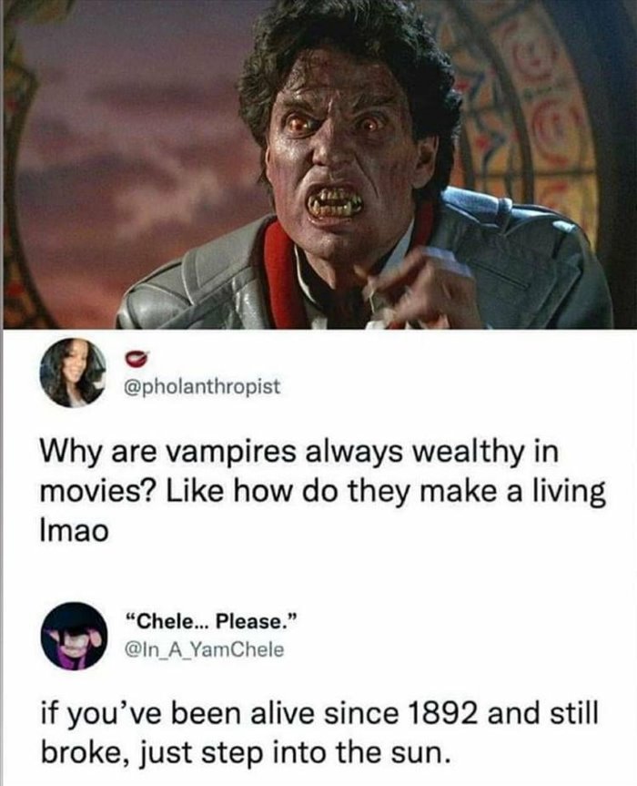Image resolution: width=637 pixels, height=786 pixels.
Task: Visit the @pholanthropist handle link
Action: tap(202, 386)
